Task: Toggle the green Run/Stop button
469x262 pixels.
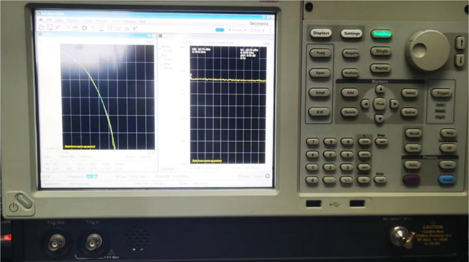Action: coord(381,34)
